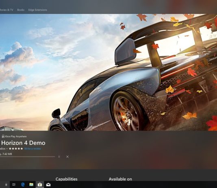Image resolution: width=217 pixels, height=188 pixels.
Task: Pause the Horizon 4 Demo download
Action: click(59, 157)
